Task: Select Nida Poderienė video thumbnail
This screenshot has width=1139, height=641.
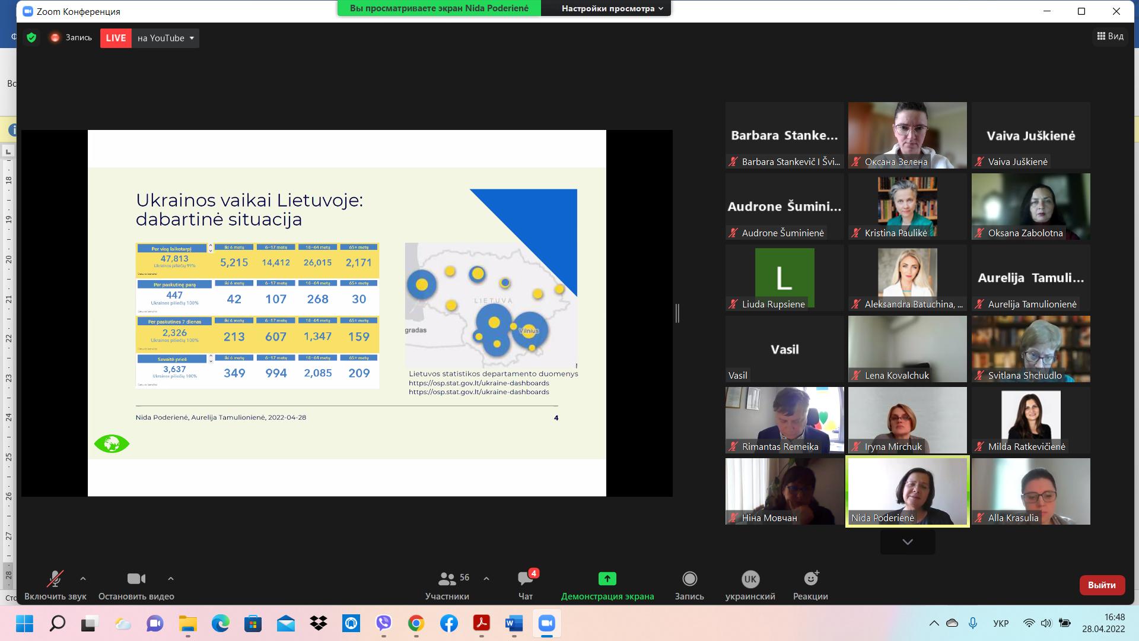Action: point(907,491)
